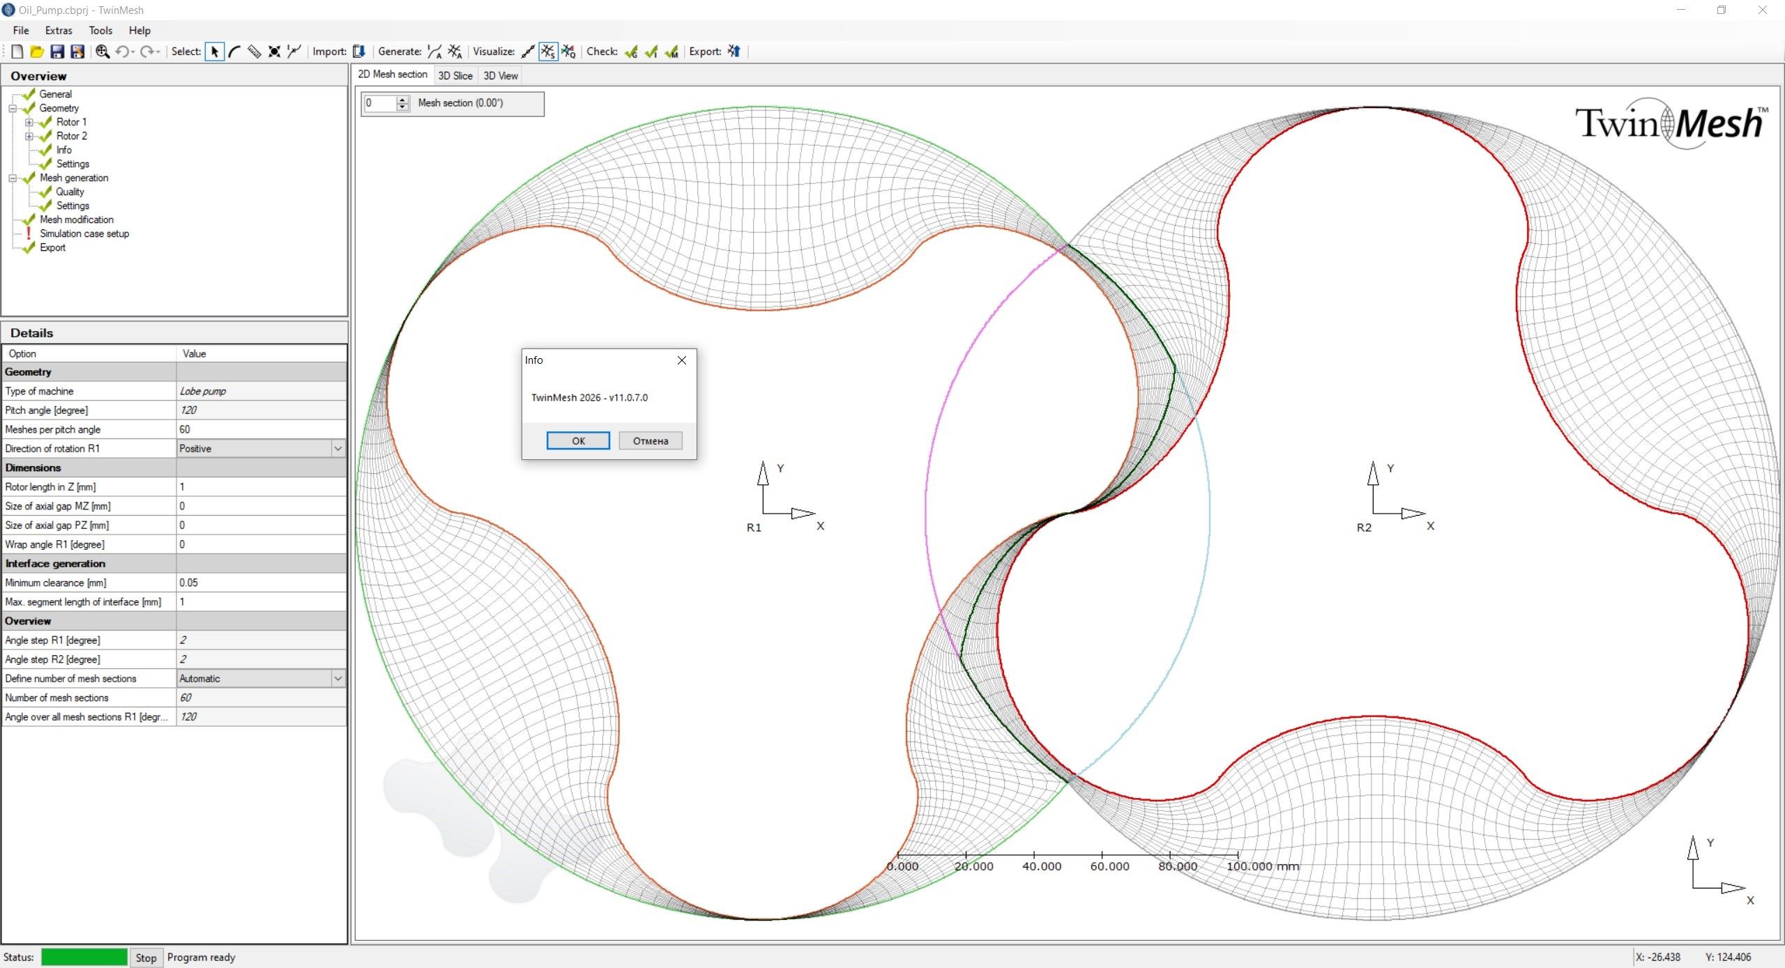Click the Size of axial gap PZ value

[x=261, y=525]
